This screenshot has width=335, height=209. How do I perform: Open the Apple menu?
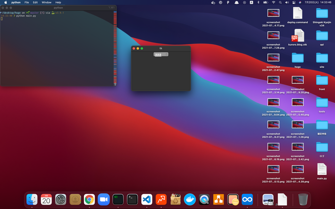pyautogui.click(x=5, y=2)
